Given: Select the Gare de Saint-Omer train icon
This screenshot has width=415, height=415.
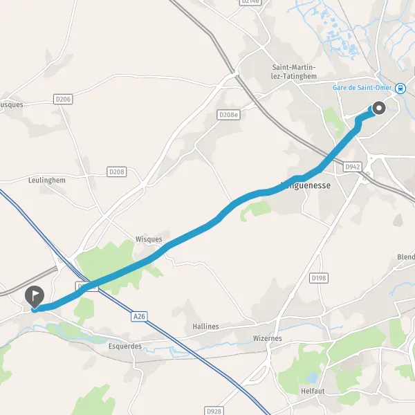Looking at the screenshot, I should (400, 89).
